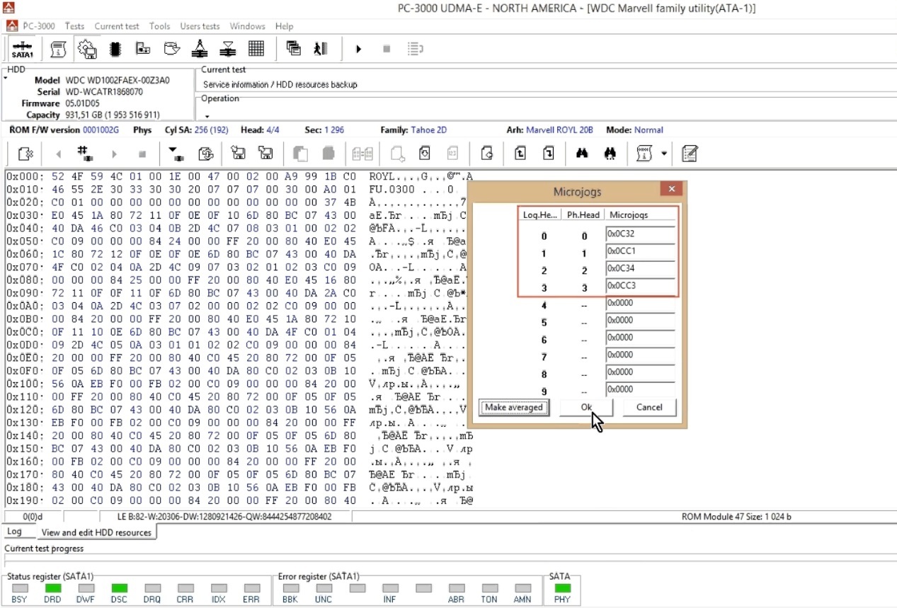Image resolution: width=897 pixels, height=608 pixels.
Task: Click the Make averaged button
Action: [514, 407]
